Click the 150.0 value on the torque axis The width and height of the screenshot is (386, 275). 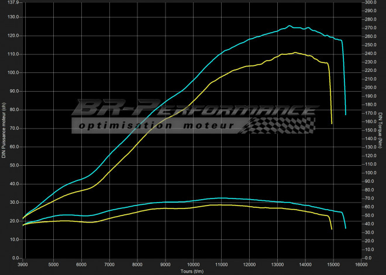coord(371,130)
